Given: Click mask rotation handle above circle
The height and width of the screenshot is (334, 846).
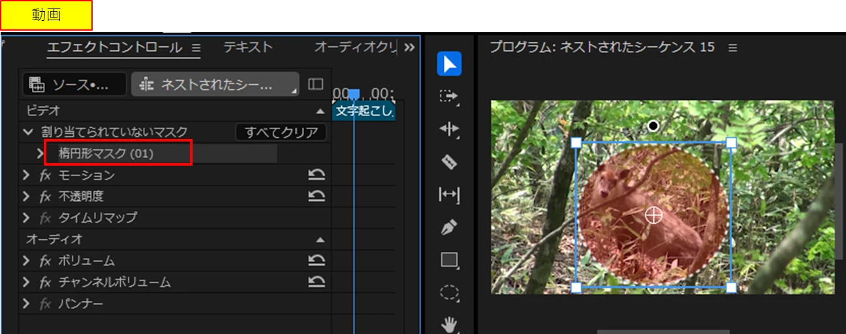Looking at the screenshot, I should [x=653, y=126].
